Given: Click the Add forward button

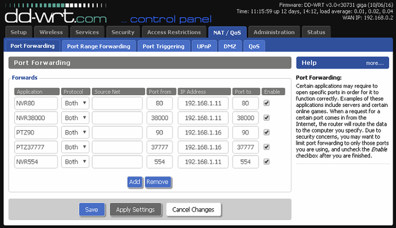Looking at the screenshot, I should [135, 182].
